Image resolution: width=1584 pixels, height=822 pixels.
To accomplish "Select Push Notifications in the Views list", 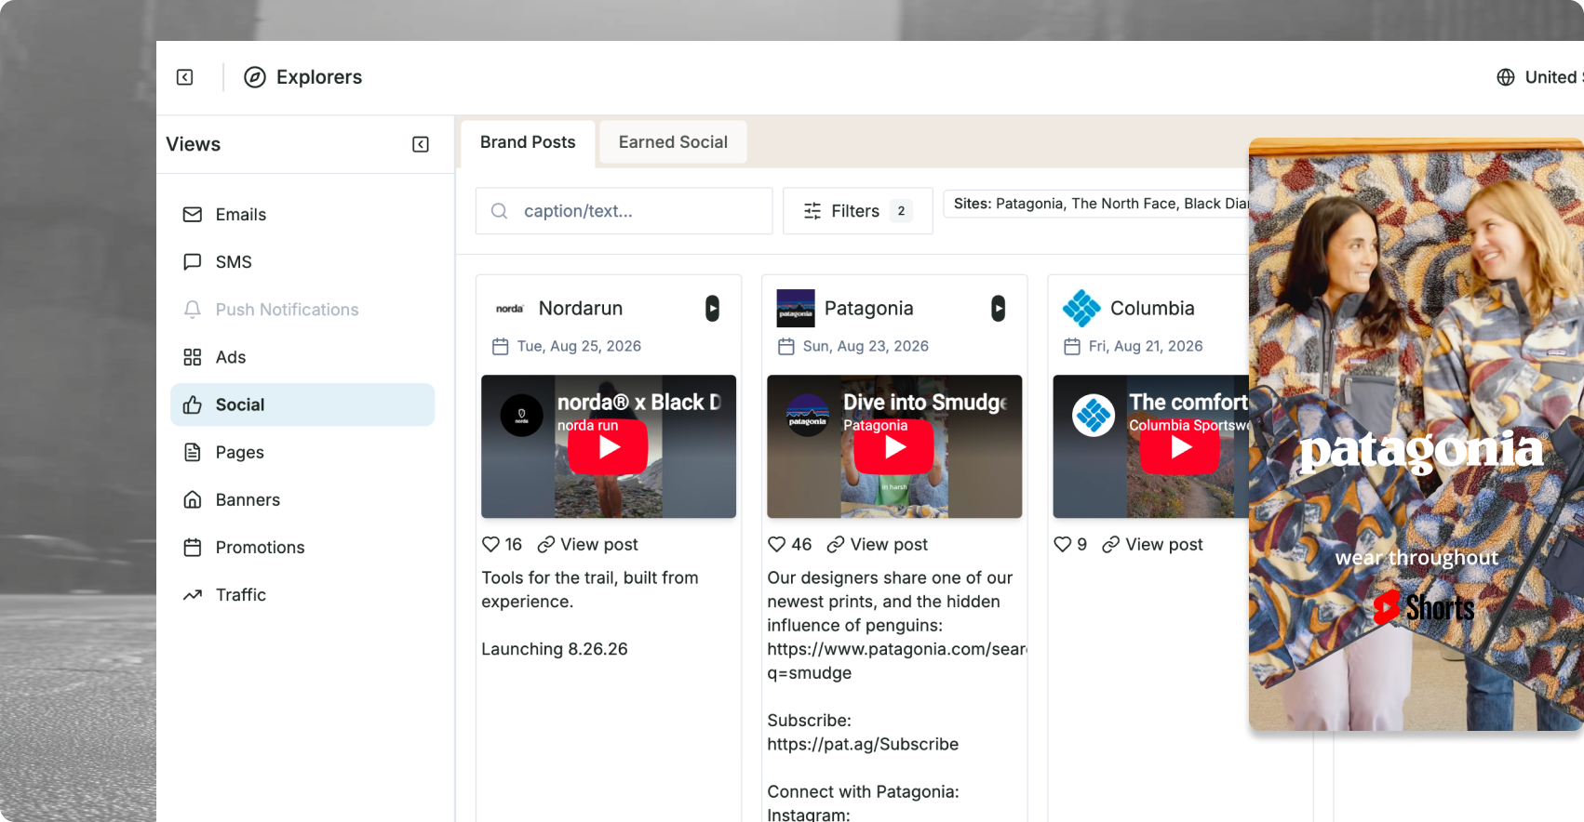I will point(302,310).
